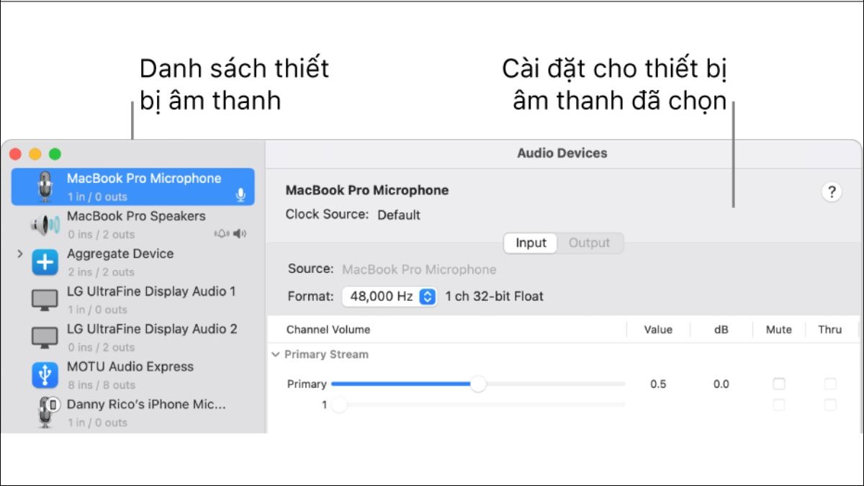Click the Primary dB value 0.0

[x=721, y=384]
